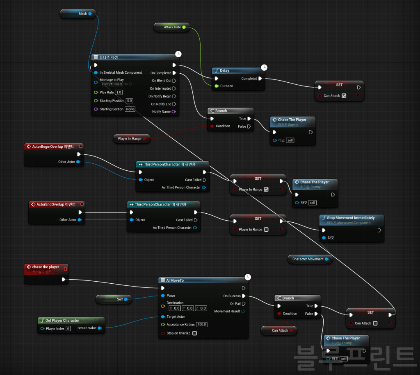Click the Mesh variable output pin
The width and height of the screenshot is (420, 375).
[90, 14]
